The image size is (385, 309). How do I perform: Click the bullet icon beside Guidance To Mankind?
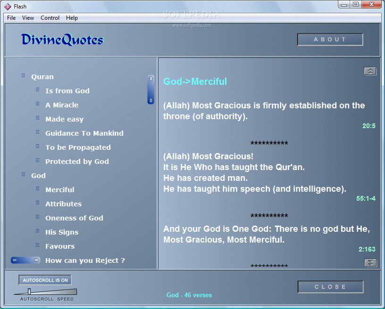click(x=38, y=132)
